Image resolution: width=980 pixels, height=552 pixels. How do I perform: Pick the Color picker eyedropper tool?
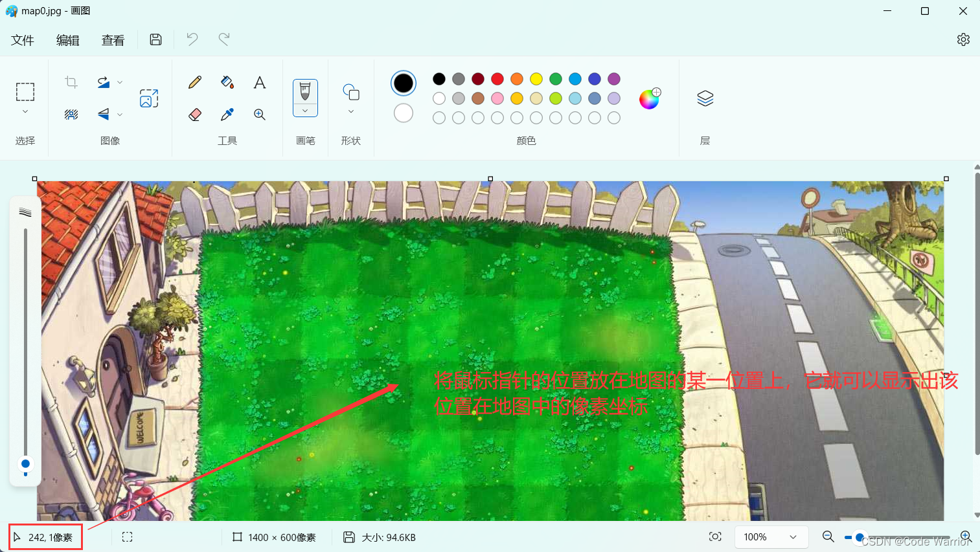click(x=227, y=115)
